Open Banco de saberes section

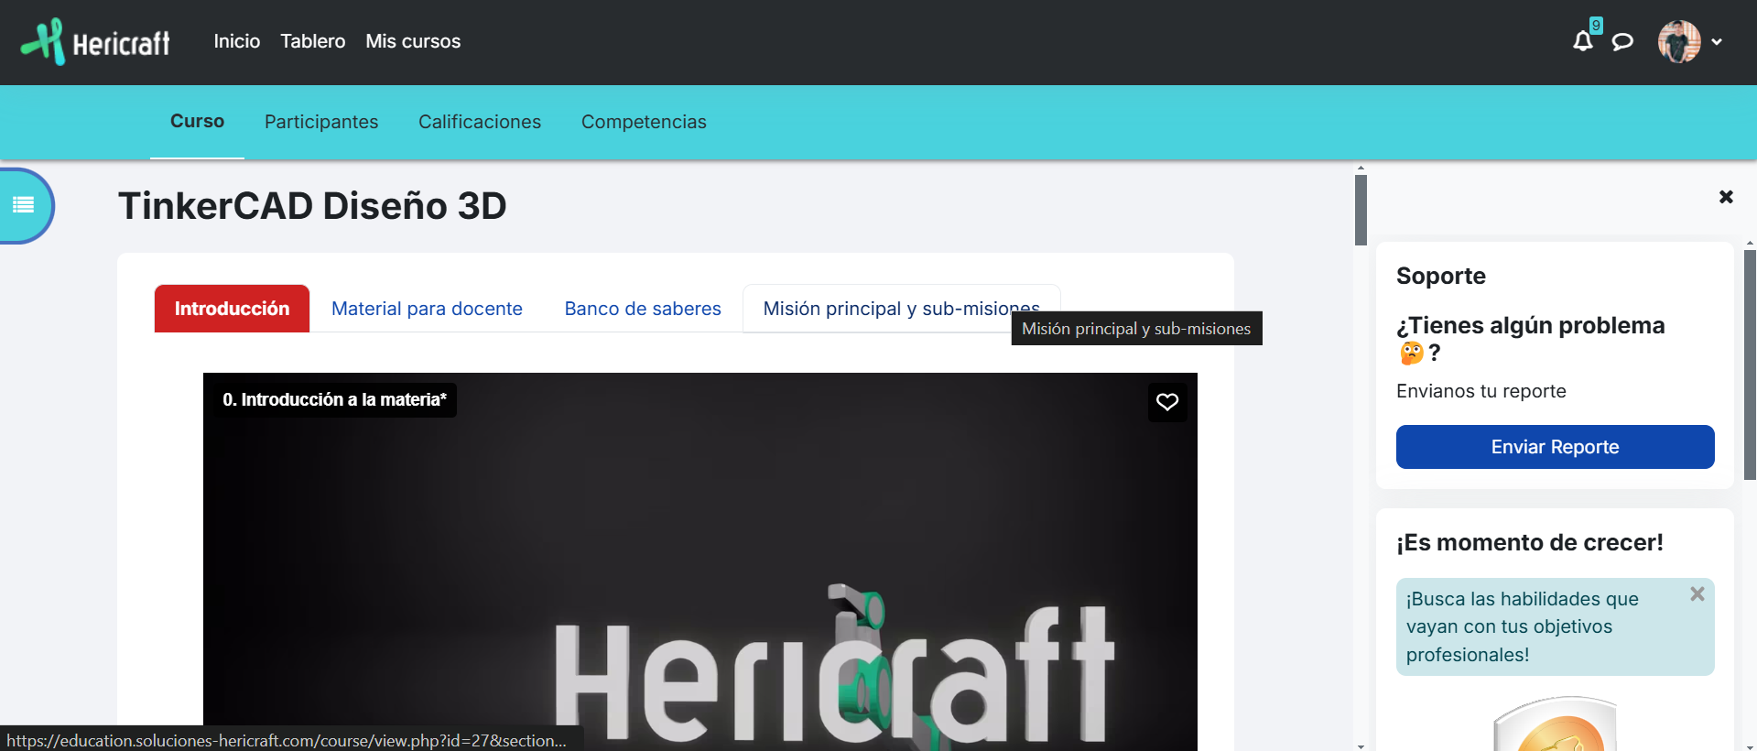pyautogui.click(x=642, y=309)
